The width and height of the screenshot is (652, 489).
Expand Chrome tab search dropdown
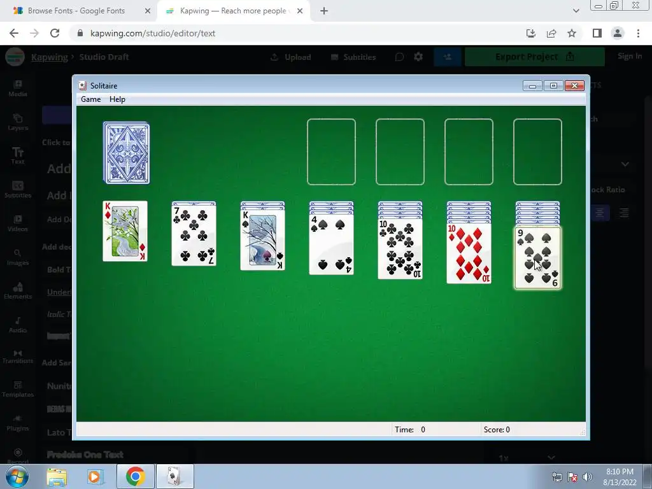coord(576,11)
